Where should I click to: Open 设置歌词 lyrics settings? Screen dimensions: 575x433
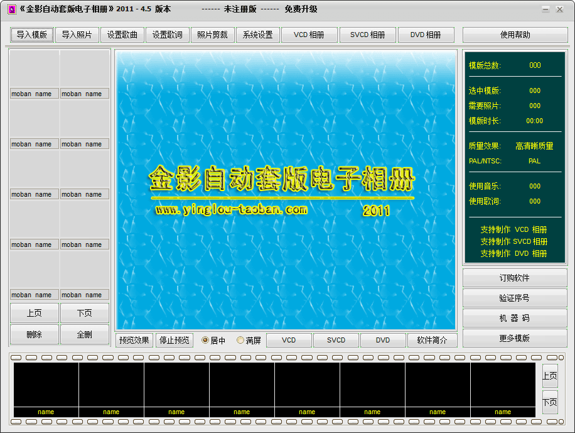click(x=167, y=35)
